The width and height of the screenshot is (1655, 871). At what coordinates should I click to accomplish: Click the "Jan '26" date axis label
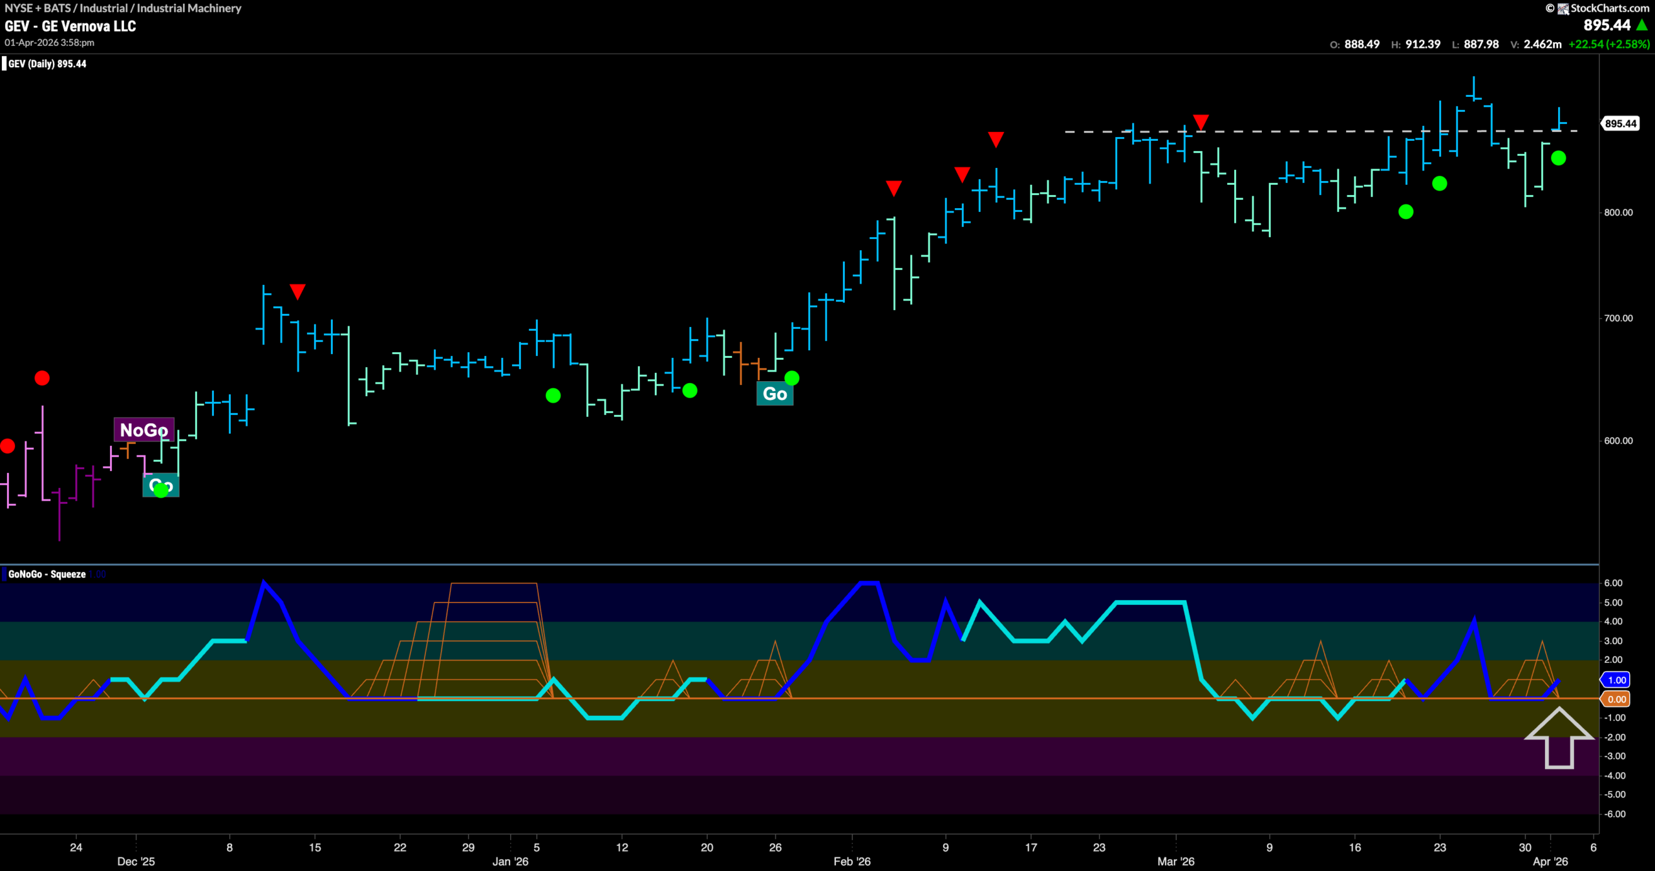tap(510, 861)
